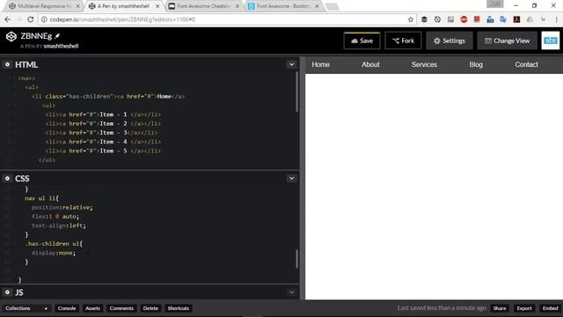Focus the browser address bar
Viewport: 563px width, 317px height.
[x=226, y=19]
